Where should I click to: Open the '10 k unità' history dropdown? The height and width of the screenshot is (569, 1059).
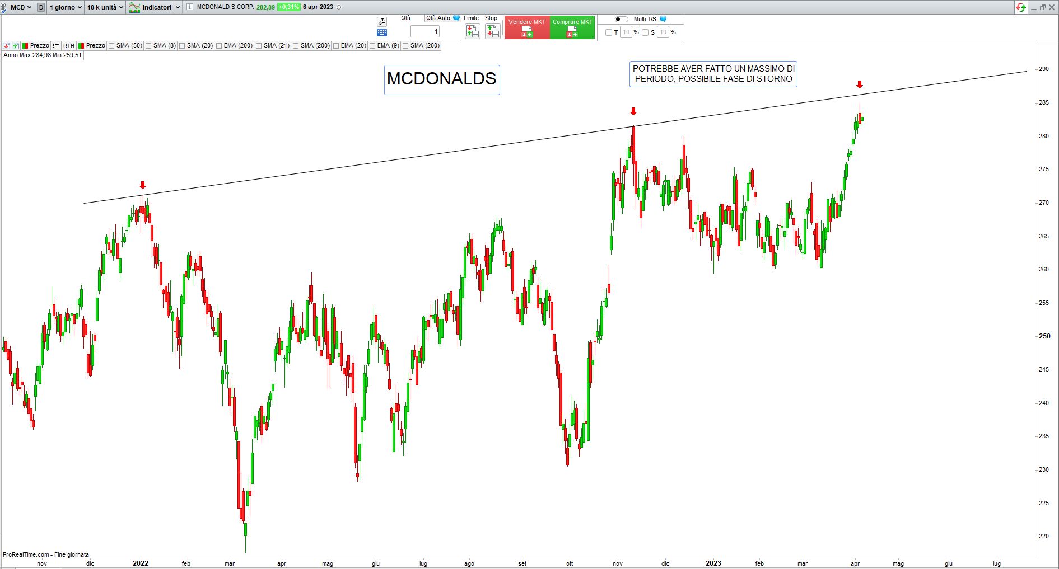(105, 7)
